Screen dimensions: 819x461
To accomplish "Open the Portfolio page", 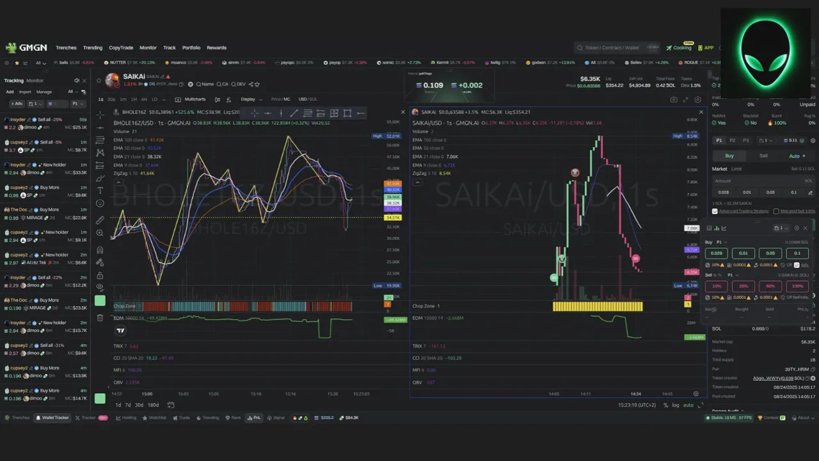I will pyautogui.click(x=191, y=47).
